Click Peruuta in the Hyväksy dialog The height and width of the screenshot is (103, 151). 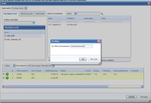click(x=94, y=59)
